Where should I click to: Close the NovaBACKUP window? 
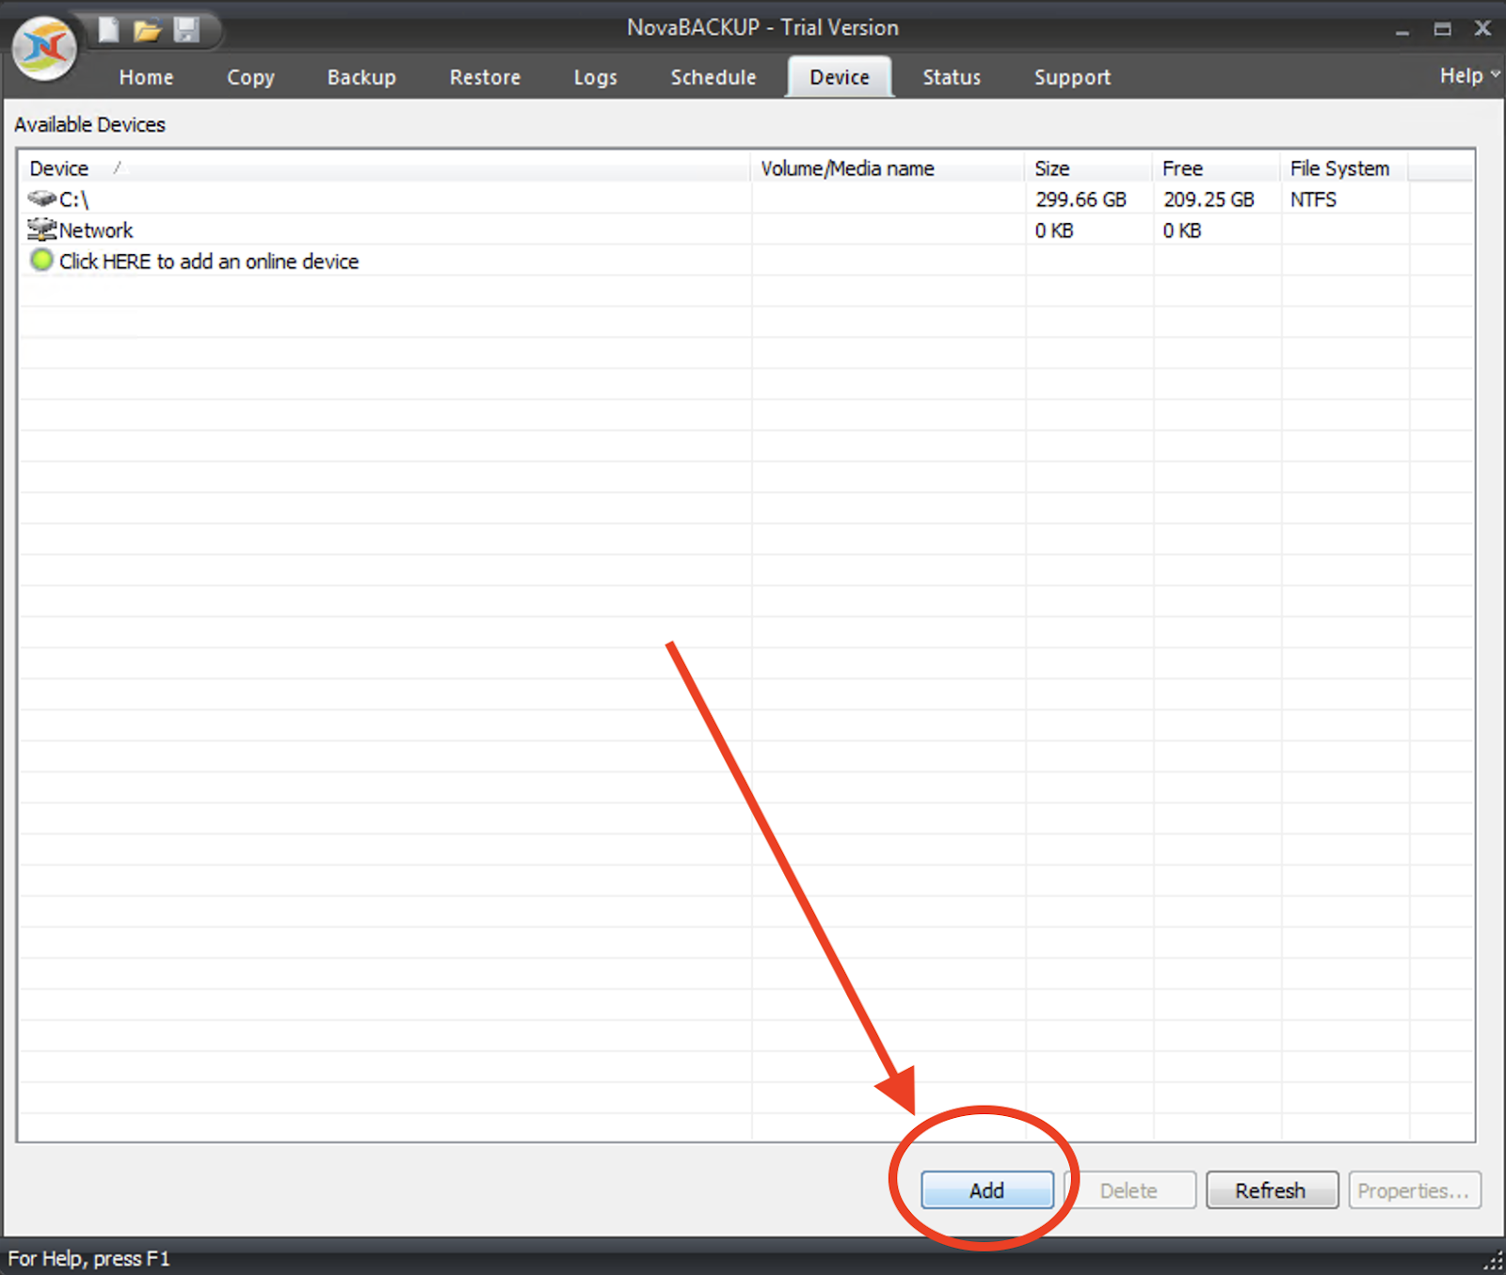(x=1482, y=28)
